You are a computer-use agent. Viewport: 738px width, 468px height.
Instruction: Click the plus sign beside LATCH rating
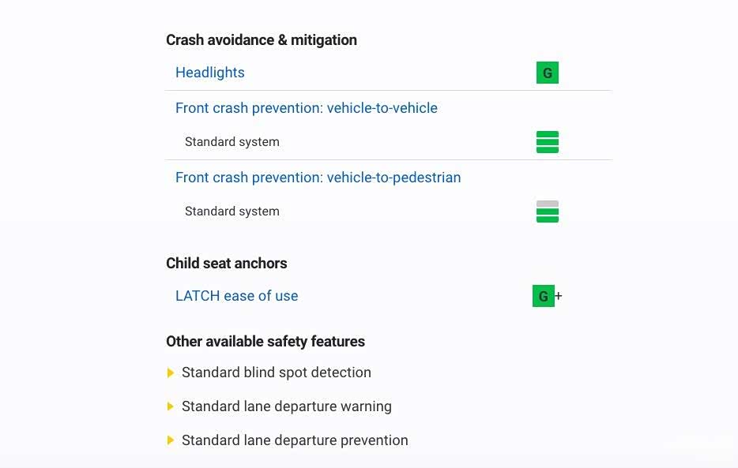click(x=559, y=297)
